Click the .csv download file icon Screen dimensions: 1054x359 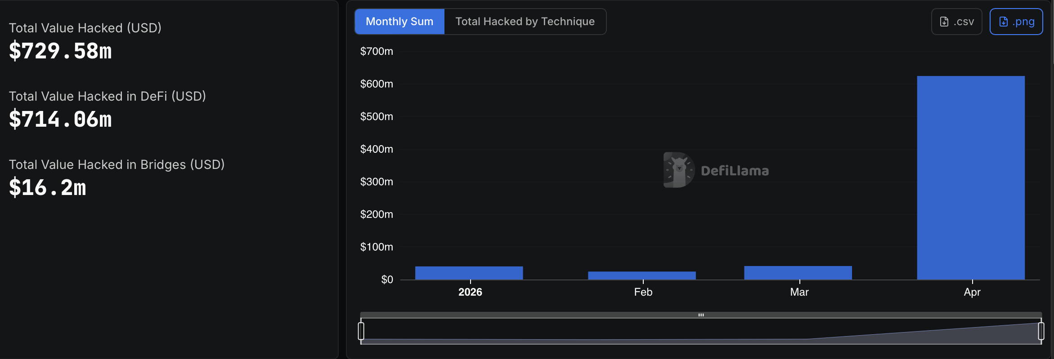944,22
